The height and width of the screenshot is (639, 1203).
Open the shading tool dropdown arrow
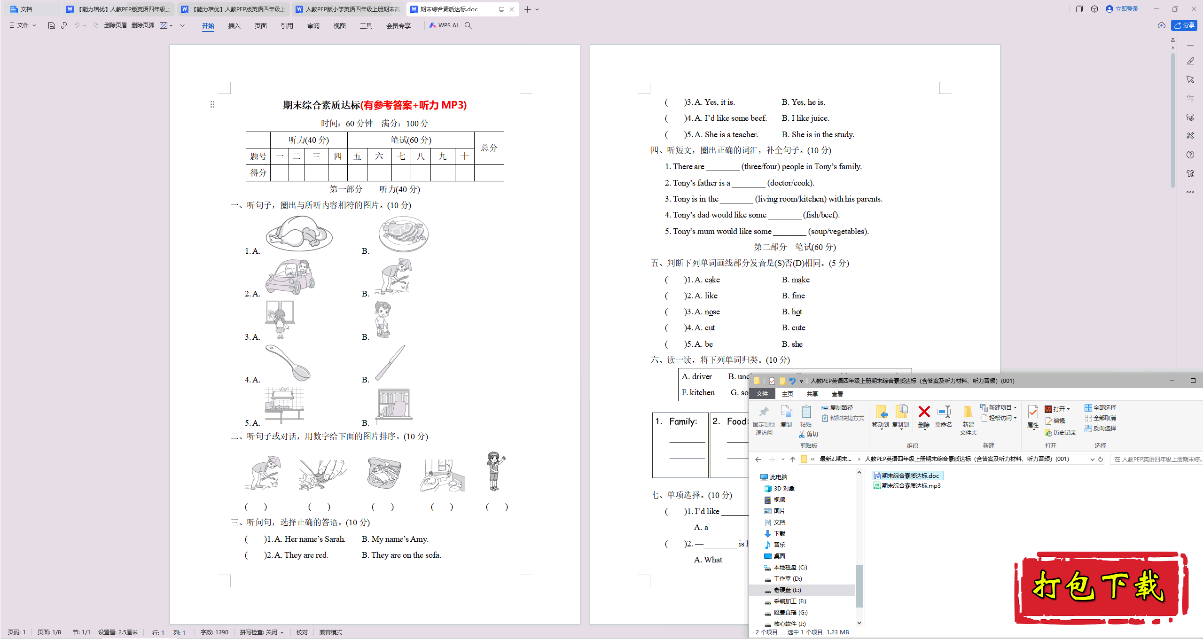(x=171, y=25)
